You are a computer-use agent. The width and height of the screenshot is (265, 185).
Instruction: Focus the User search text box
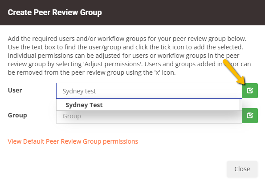tap(149, 91)
